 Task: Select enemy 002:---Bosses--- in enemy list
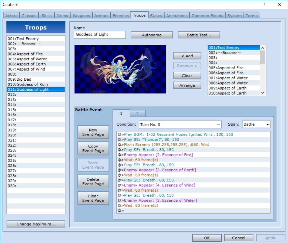coord(234,53)
